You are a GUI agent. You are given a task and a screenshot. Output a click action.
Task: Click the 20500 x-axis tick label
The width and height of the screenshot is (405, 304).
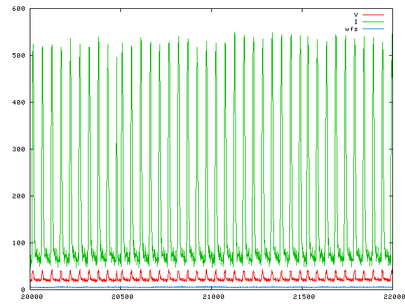(x=121, y=296)
